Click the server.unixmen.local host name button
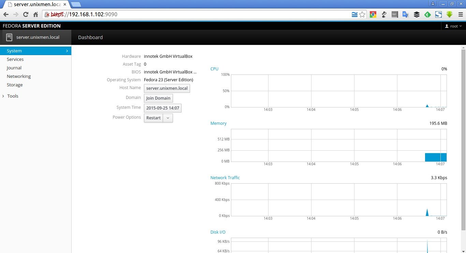 click(x=167, y=88)
